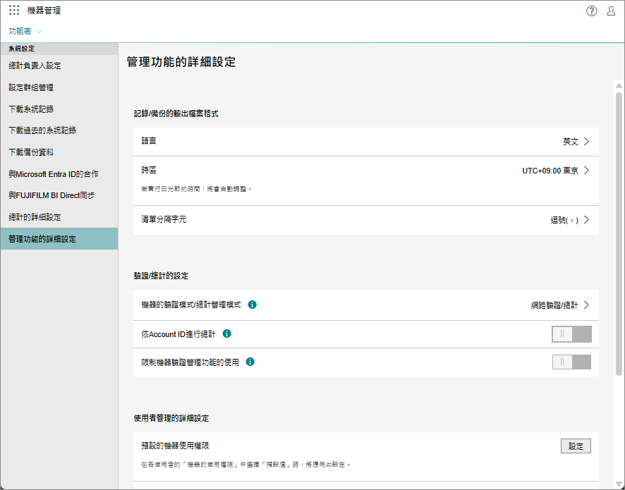This screenshot has height=490, width=625.
Task: Toggle the 依Account ID進行總計 switch
Action: pos(571,334)
